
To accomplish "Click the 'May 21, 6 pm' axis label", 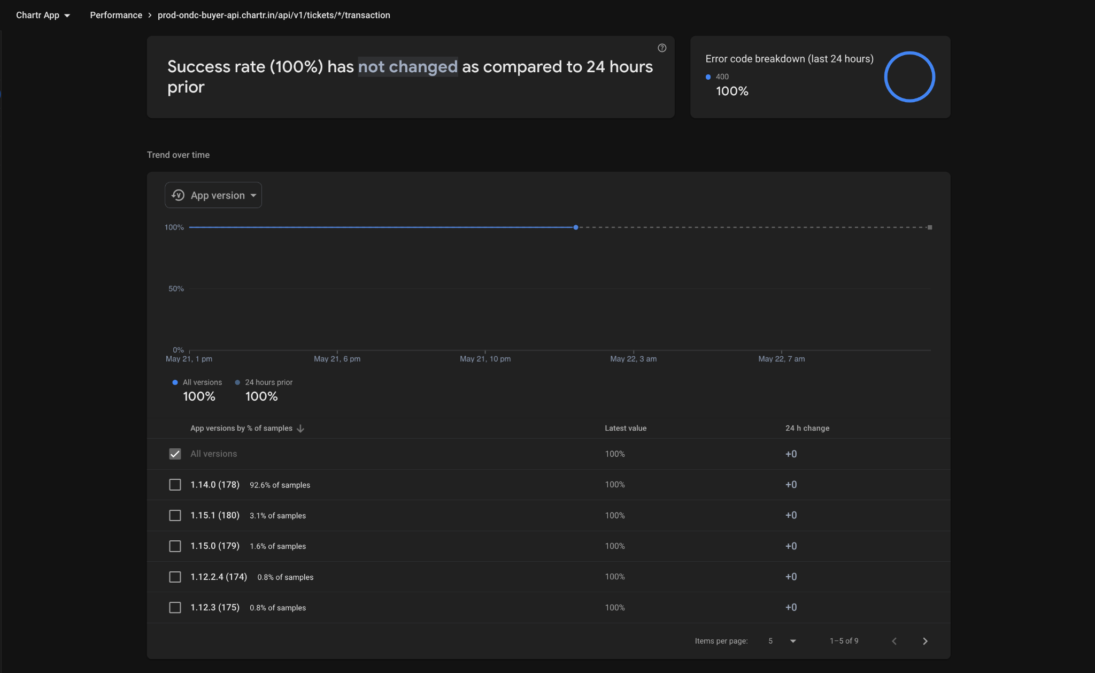I will tap(337, 359).
